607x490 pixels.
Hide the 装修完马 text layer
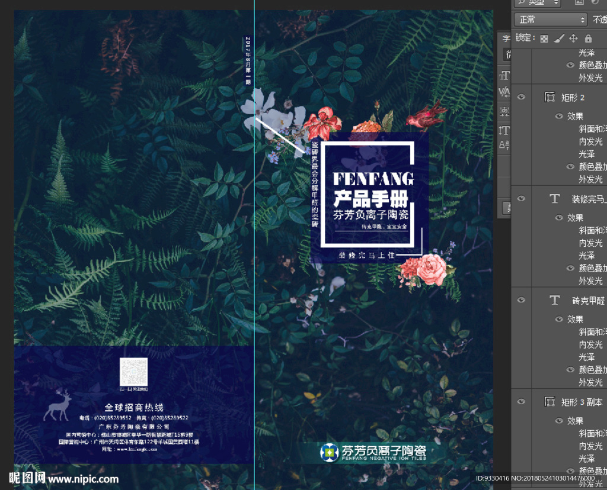521,199
